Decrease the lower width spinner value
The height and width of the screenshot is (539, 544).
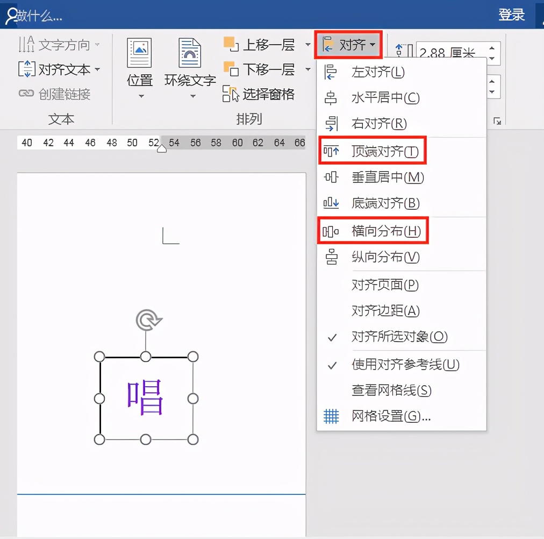(x=492, y=92)
